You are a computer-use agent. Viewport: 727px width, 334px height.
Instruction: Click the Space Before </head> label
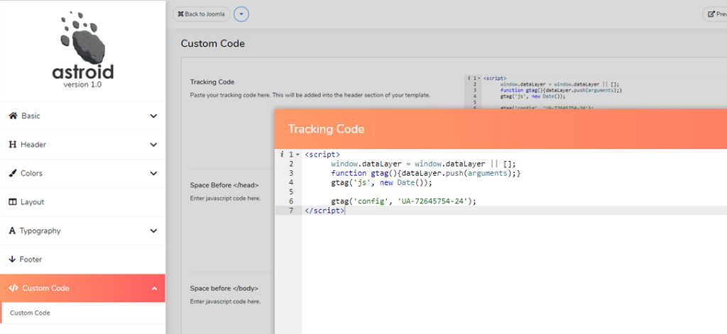pyautogui.click(x=224, y=185)
